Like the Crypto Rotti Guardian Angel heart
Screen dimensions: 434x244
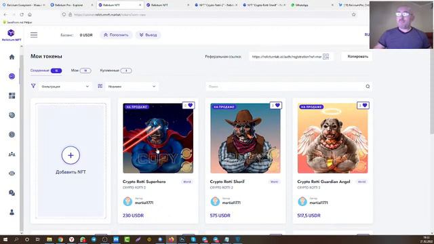pyautogui.click(x=365, y=106)
